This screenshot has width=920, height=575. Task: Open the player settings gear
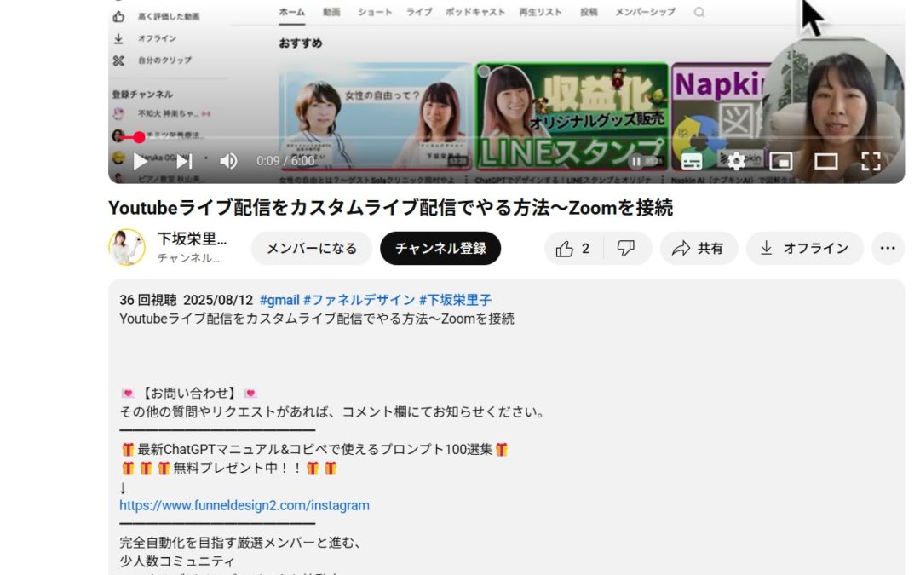point(736,161)
